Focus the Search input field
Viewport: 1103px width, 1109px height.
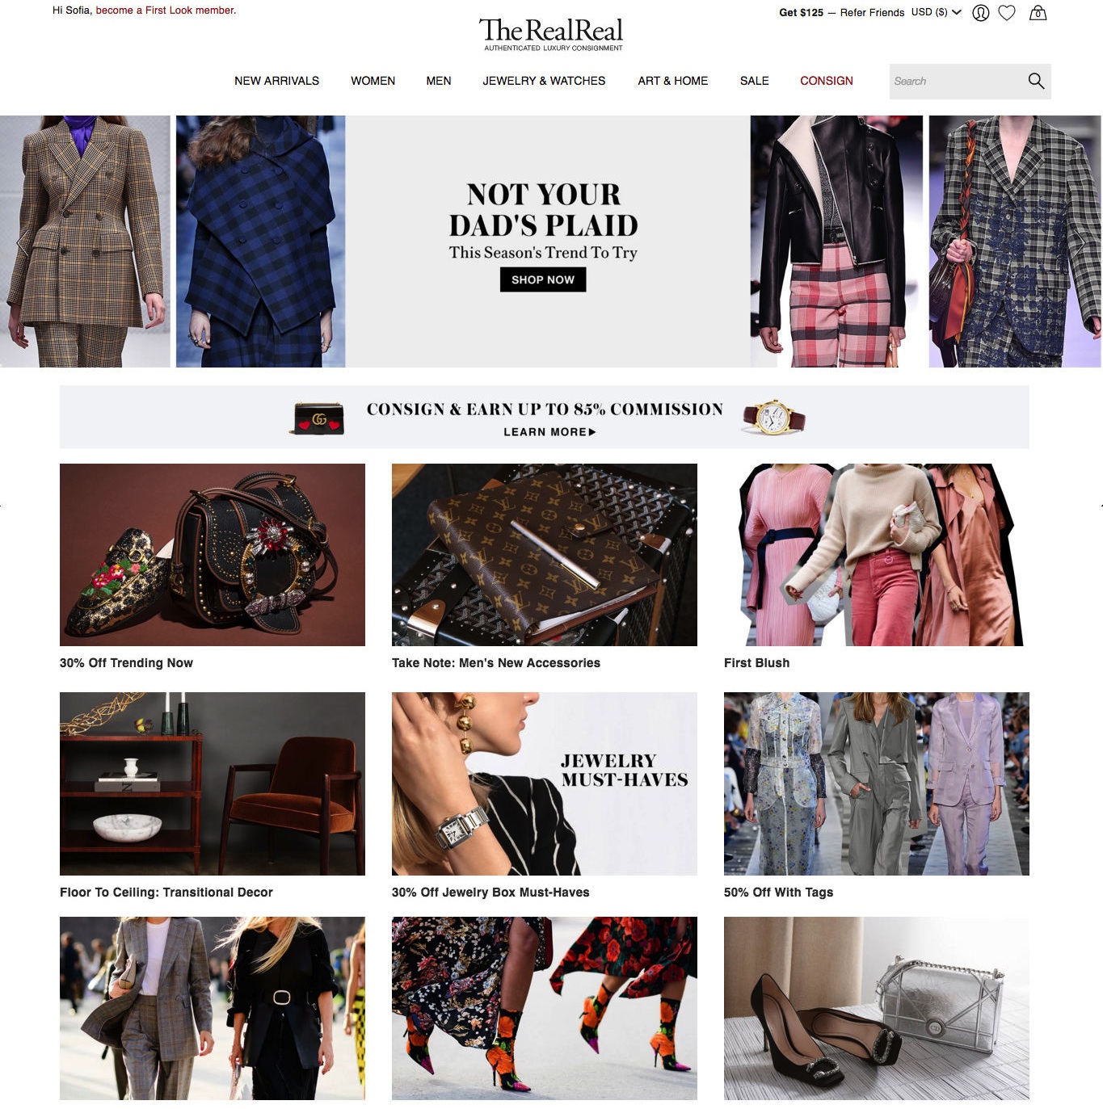coord(954,81)
